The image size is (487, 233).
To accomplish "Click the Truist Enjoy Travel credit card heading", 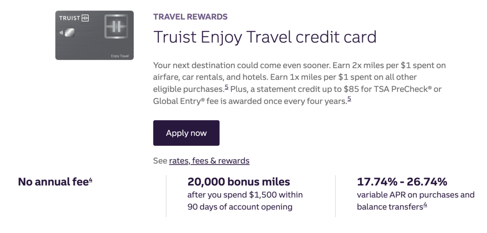I will coord(265,37).
